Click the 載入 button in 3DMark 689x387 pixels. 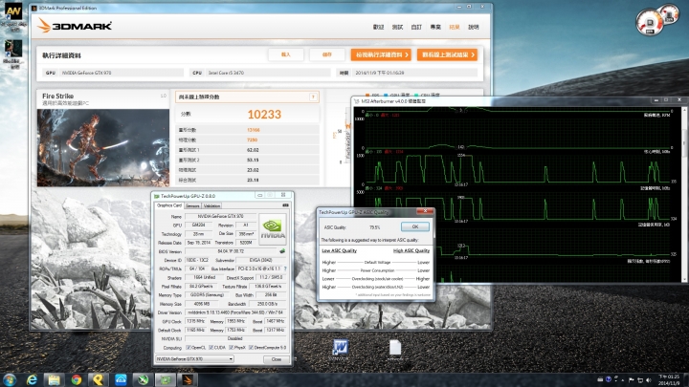(x=285, y=54)
